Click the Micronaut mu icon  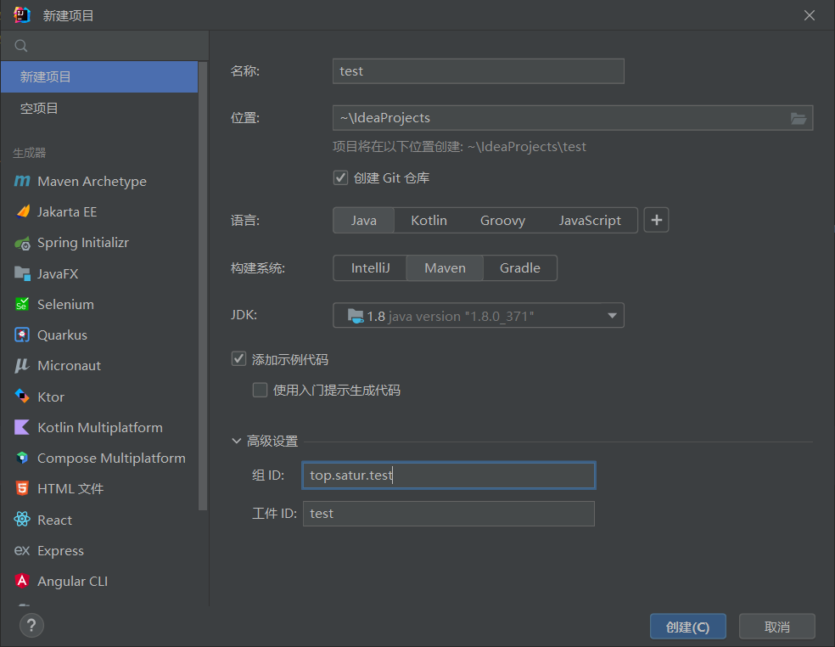point(22,366)
